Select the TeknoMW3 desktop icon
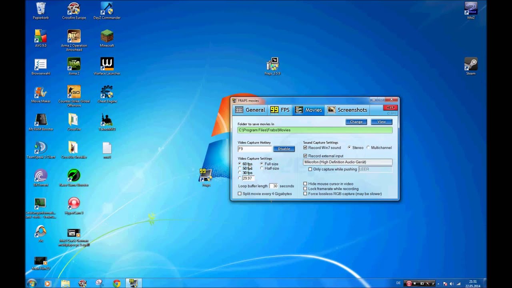 (107, 123)
